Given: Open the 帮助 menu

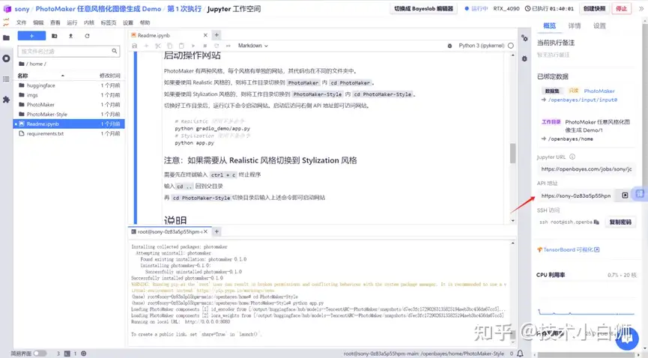Looking at the screenshot, I should (145, 22).
